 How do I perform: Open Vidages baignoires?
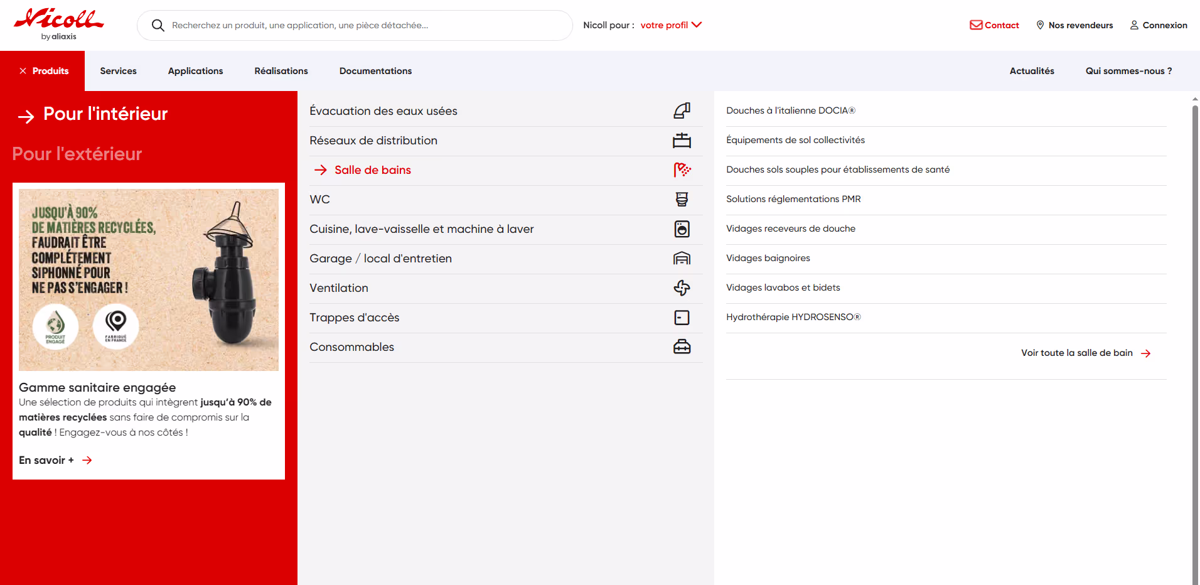[x=768, y=258]
